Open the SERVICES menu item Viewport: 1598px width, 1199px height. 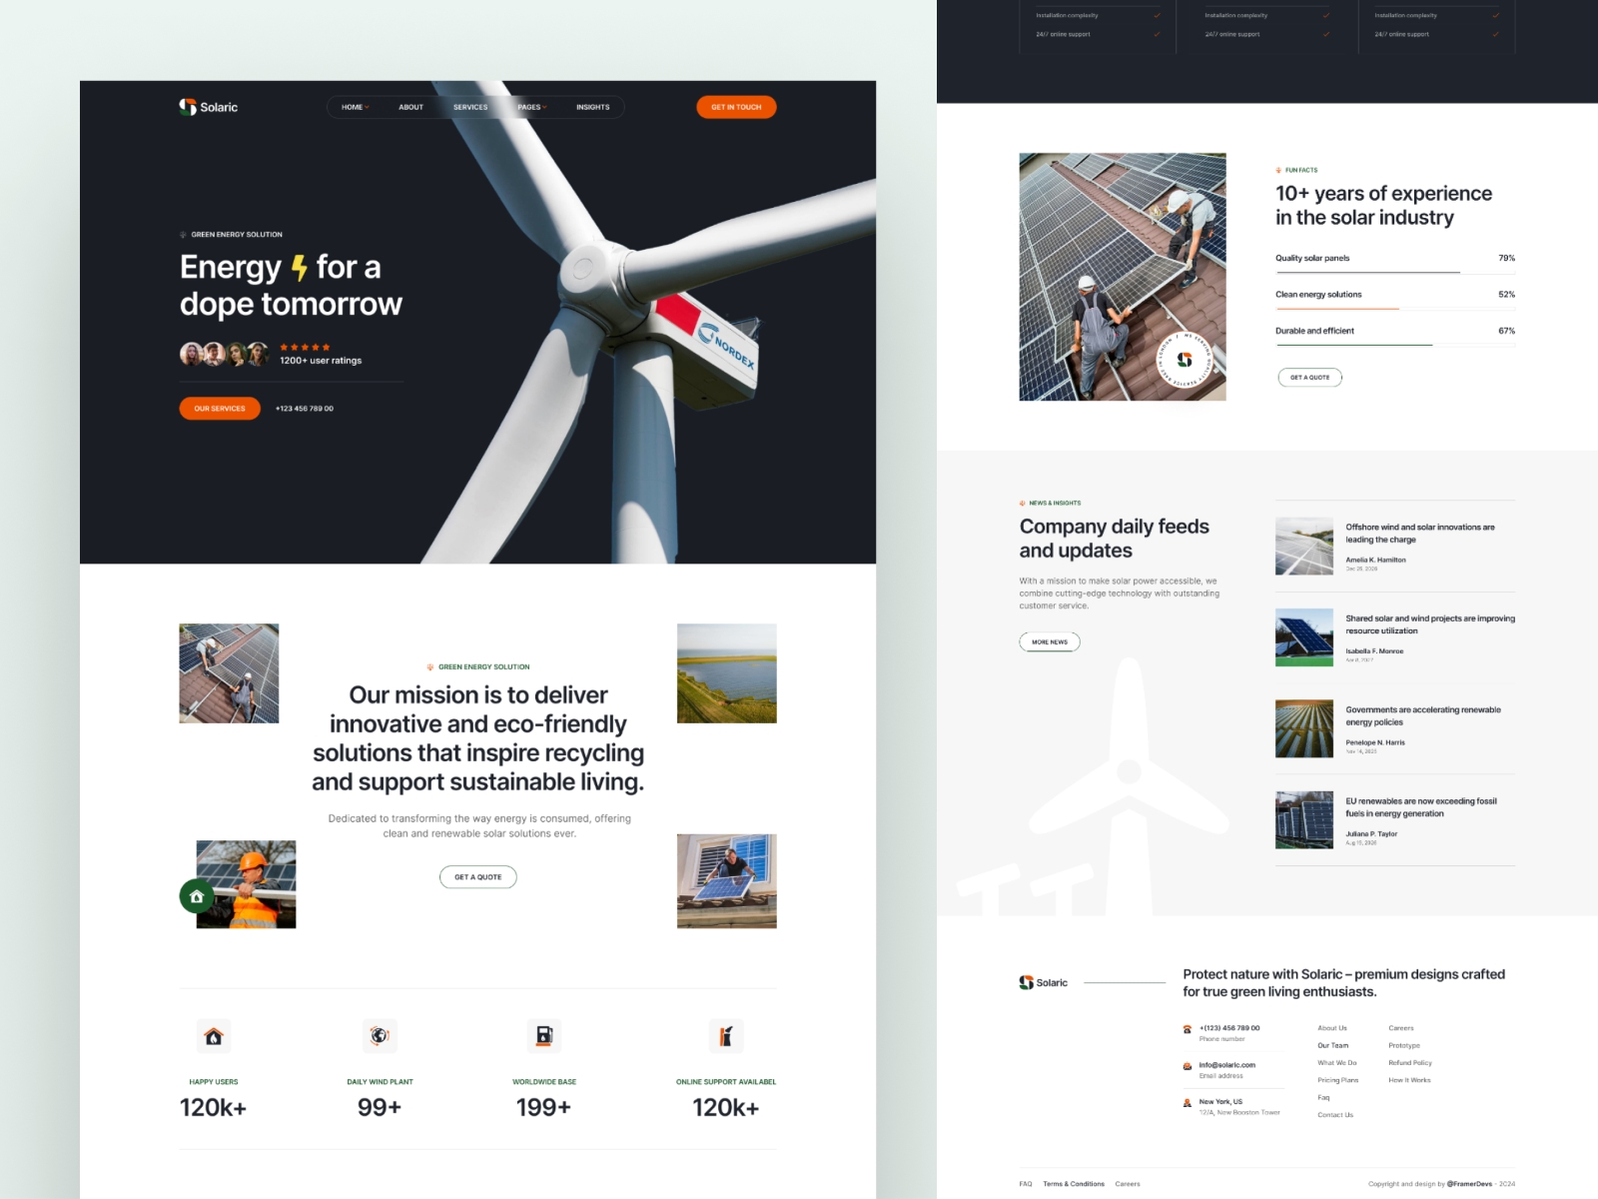(470, 107)
